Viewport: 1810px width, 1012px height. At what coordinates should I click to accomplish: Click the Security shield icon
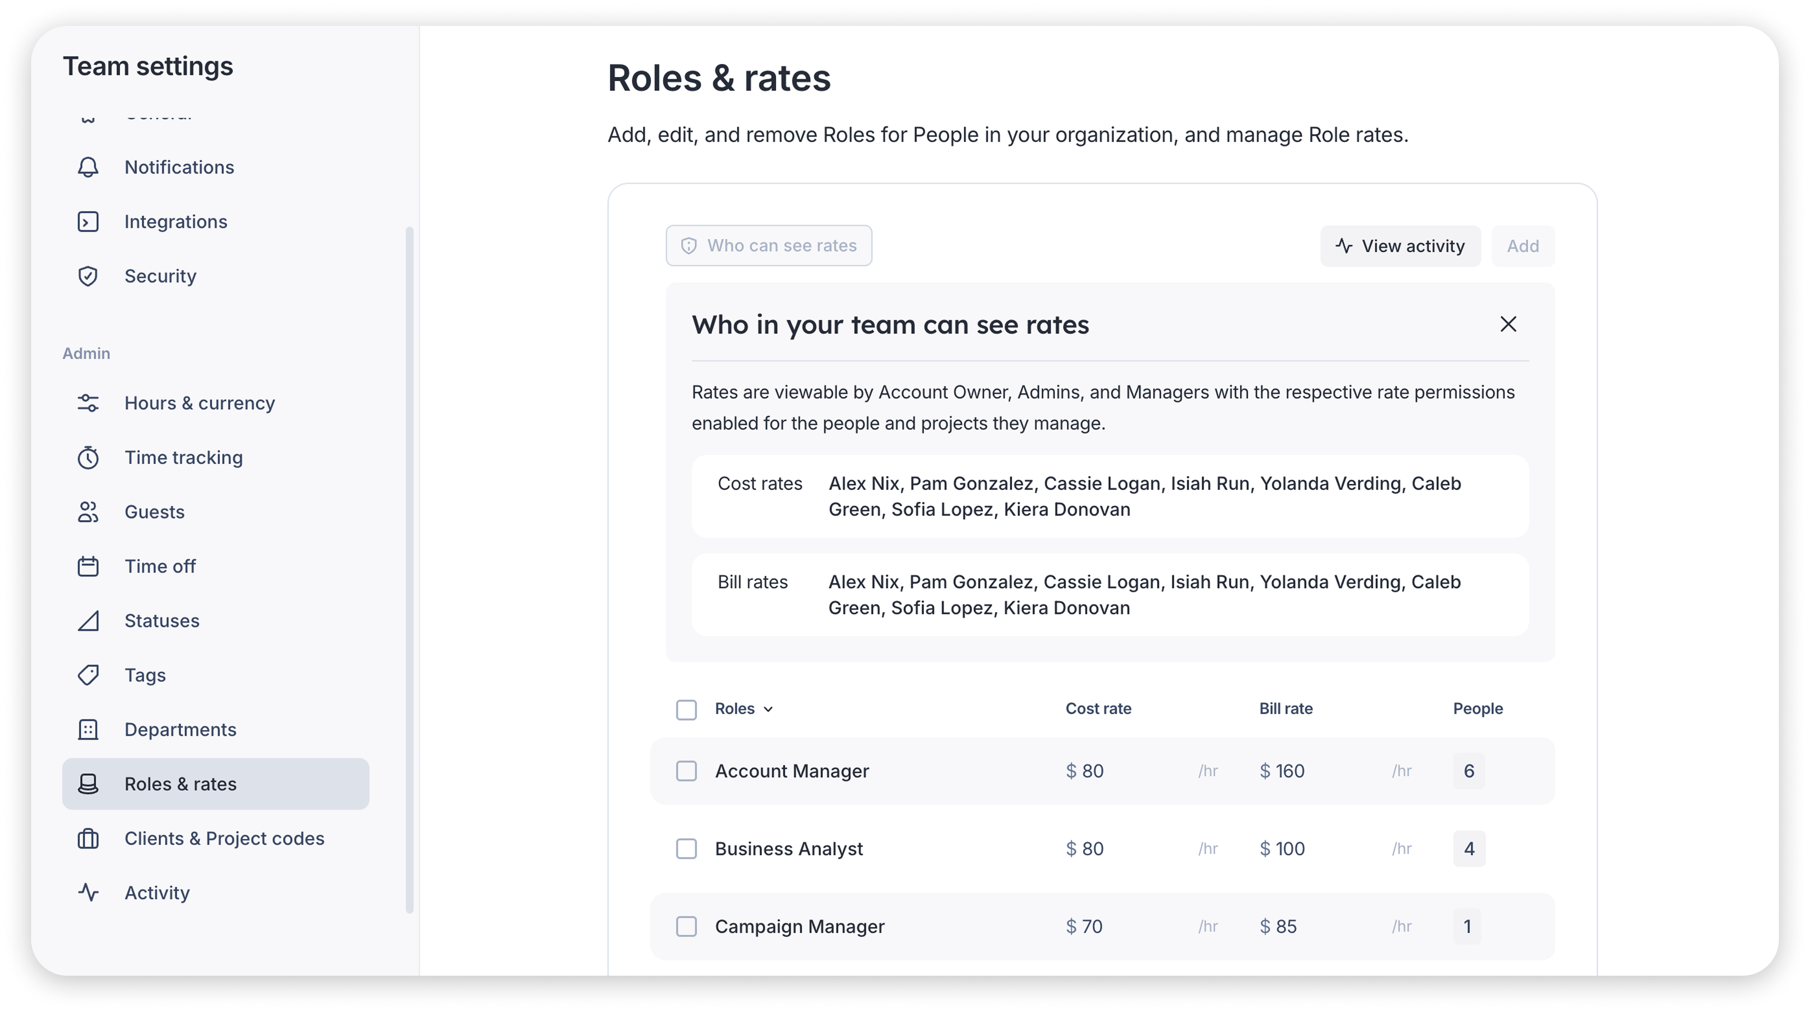click(x=88, y=276)
